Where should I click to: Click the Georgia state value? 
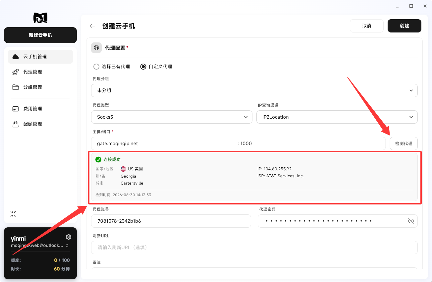coord(128,176)
